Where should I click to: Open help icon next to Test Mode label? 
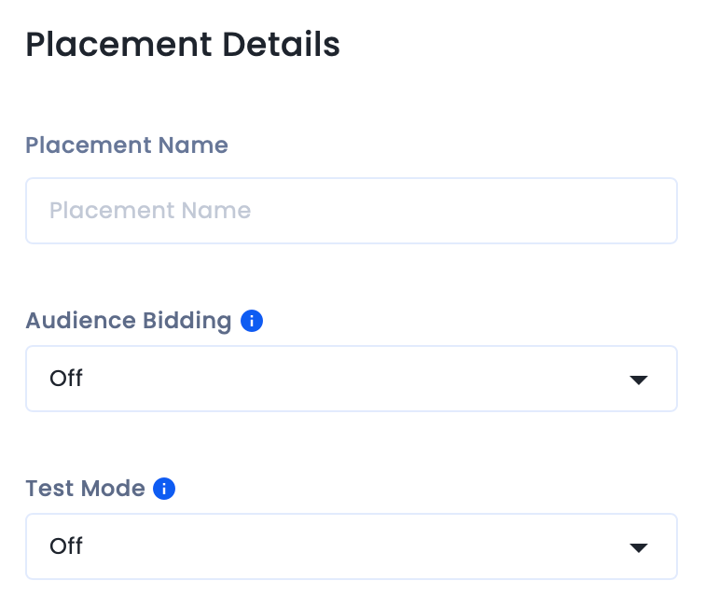coord(164,489)
